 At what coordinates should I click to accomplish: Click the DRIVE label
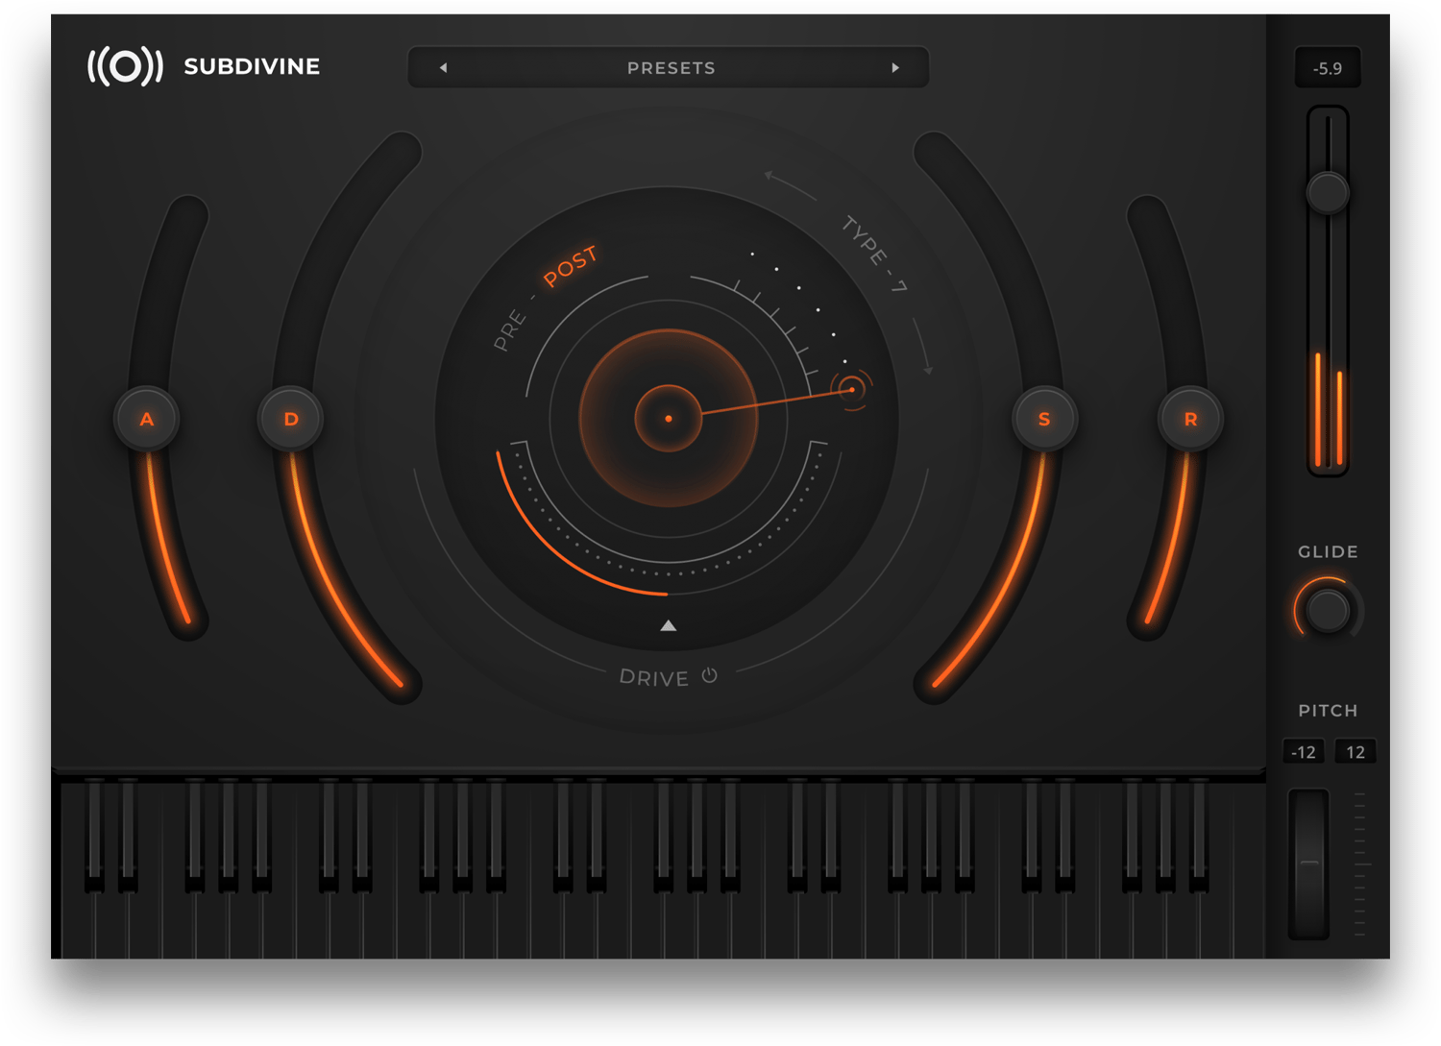point(654,678)
